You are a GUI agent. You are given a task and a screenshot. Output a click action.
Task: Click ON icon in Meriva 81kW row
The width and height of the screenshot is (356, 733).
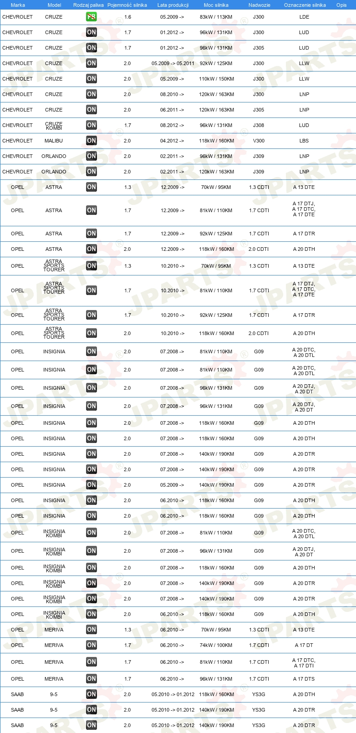pos(92,662)
